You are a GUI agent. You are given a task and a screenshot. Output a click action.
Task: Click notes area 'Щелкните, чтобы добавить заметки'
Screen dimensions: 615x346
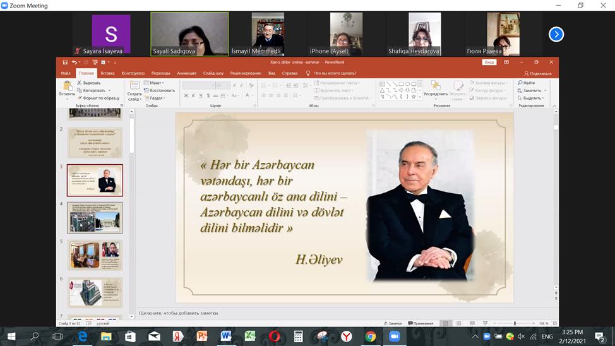pyautogui.click(x=179, y=313)
